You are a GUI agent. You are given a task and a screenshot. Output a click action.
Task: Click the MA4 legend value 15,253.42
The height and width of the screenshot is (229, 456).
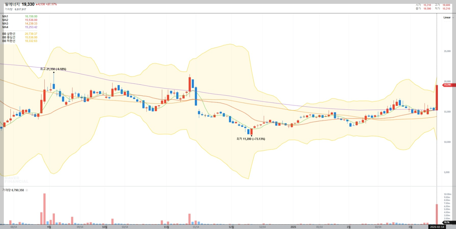click(x=31, y=27)
